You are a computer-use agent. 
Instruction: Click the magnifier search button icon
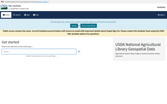(x=79, y=52)
